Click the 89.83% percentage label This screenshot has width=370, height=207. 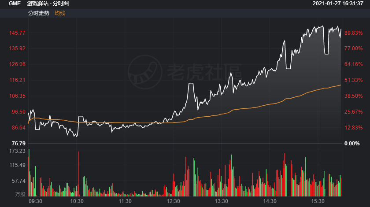click(353, 33)
